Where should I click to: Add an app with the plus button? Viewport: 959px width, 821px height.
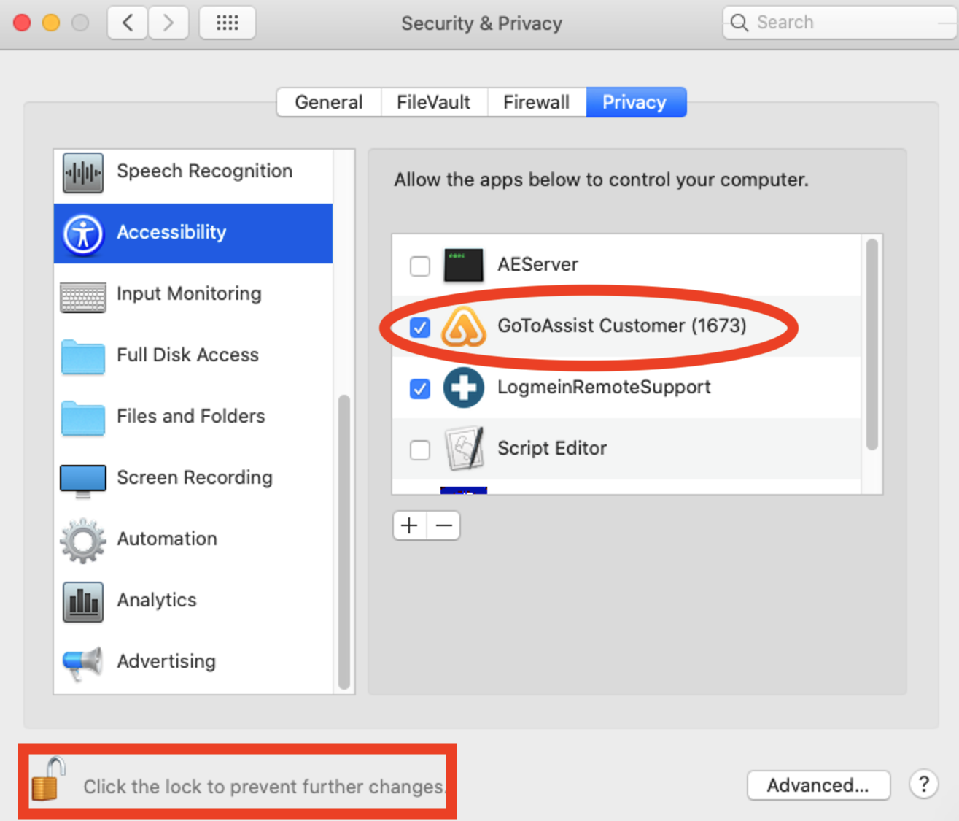point(410,525)
